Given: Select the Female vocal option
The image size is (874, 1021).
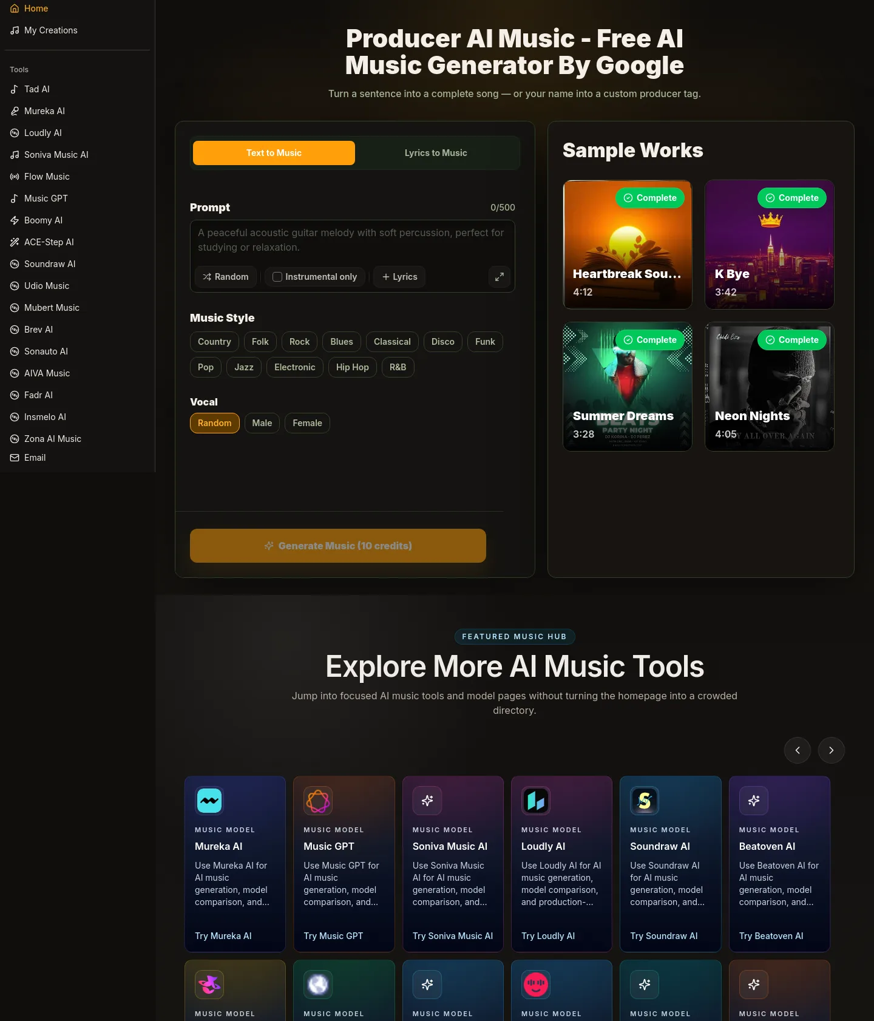Looking at the screenshot, I should (x=307, y=423).
